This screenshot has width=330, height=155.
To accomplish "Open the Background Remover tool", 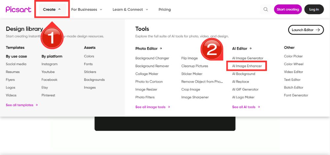I will pos(152,66).
